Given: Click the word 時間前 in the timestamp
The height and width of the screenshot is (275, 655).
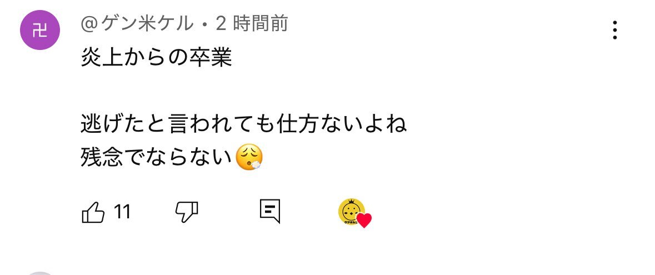Looking at the screenshot, I should click(x=260, y=24).
